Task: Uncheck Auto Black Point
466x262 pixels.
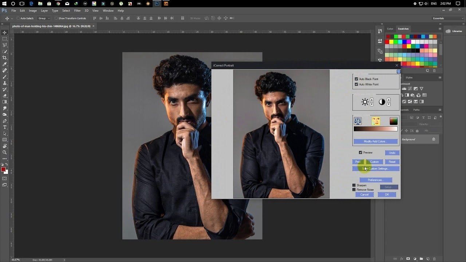Action: [x=356, y=79]
